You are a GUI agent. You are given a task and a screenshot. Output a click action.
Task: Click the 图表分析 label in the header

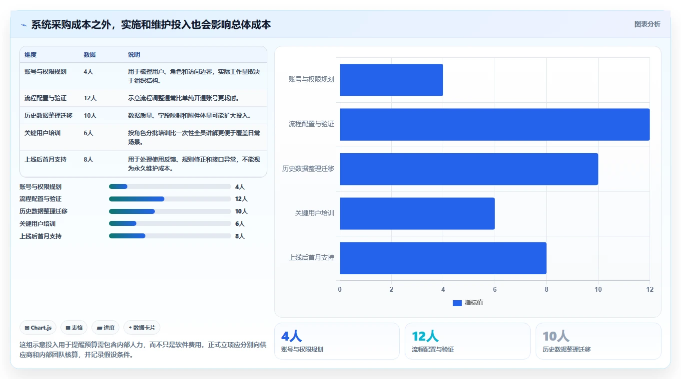[647, 24]
